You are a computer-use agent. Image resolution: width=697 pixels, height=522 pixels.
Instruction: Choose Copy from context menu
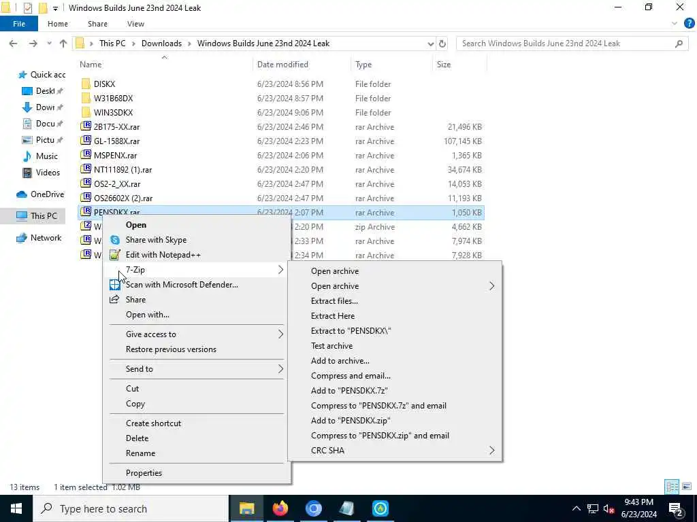tap(135, 404)
